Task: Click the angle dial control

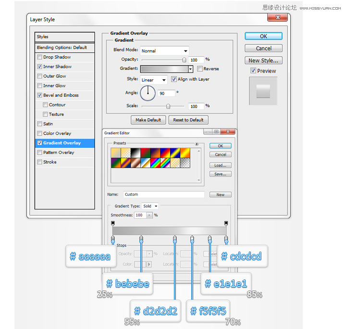Action: coord(148,93)
